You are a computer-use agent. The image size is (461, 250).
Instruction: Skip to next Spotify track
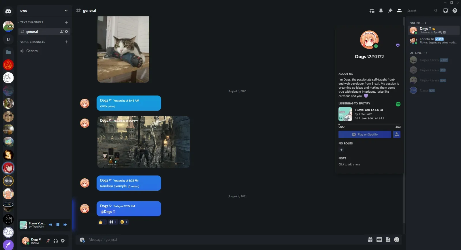pyautogui.click(x=65, y=225)
